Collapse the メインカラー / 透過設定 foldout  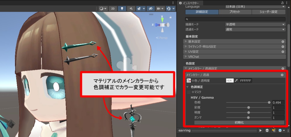pyautogui.click(x=186, y=68)
